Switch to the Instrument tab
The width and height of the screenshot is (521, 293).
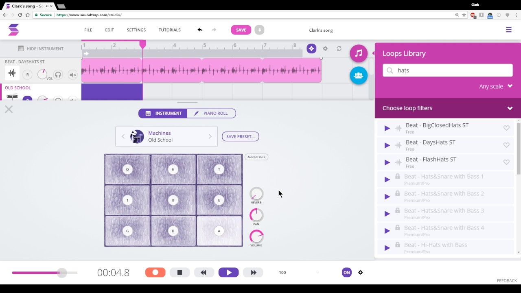[163, 113]
